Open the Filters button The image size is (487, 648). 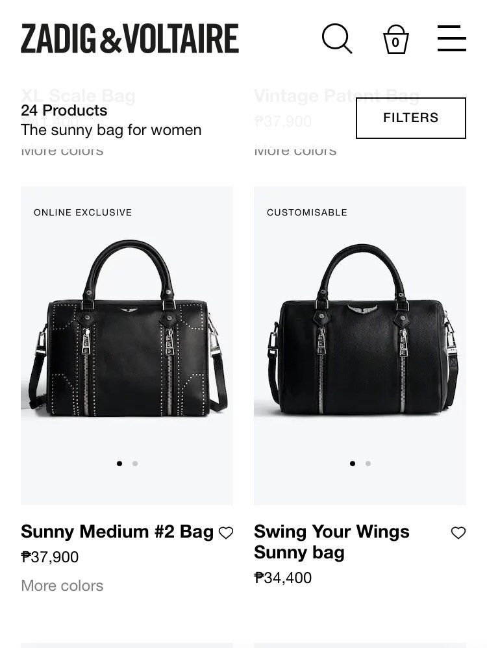[411, 118]
